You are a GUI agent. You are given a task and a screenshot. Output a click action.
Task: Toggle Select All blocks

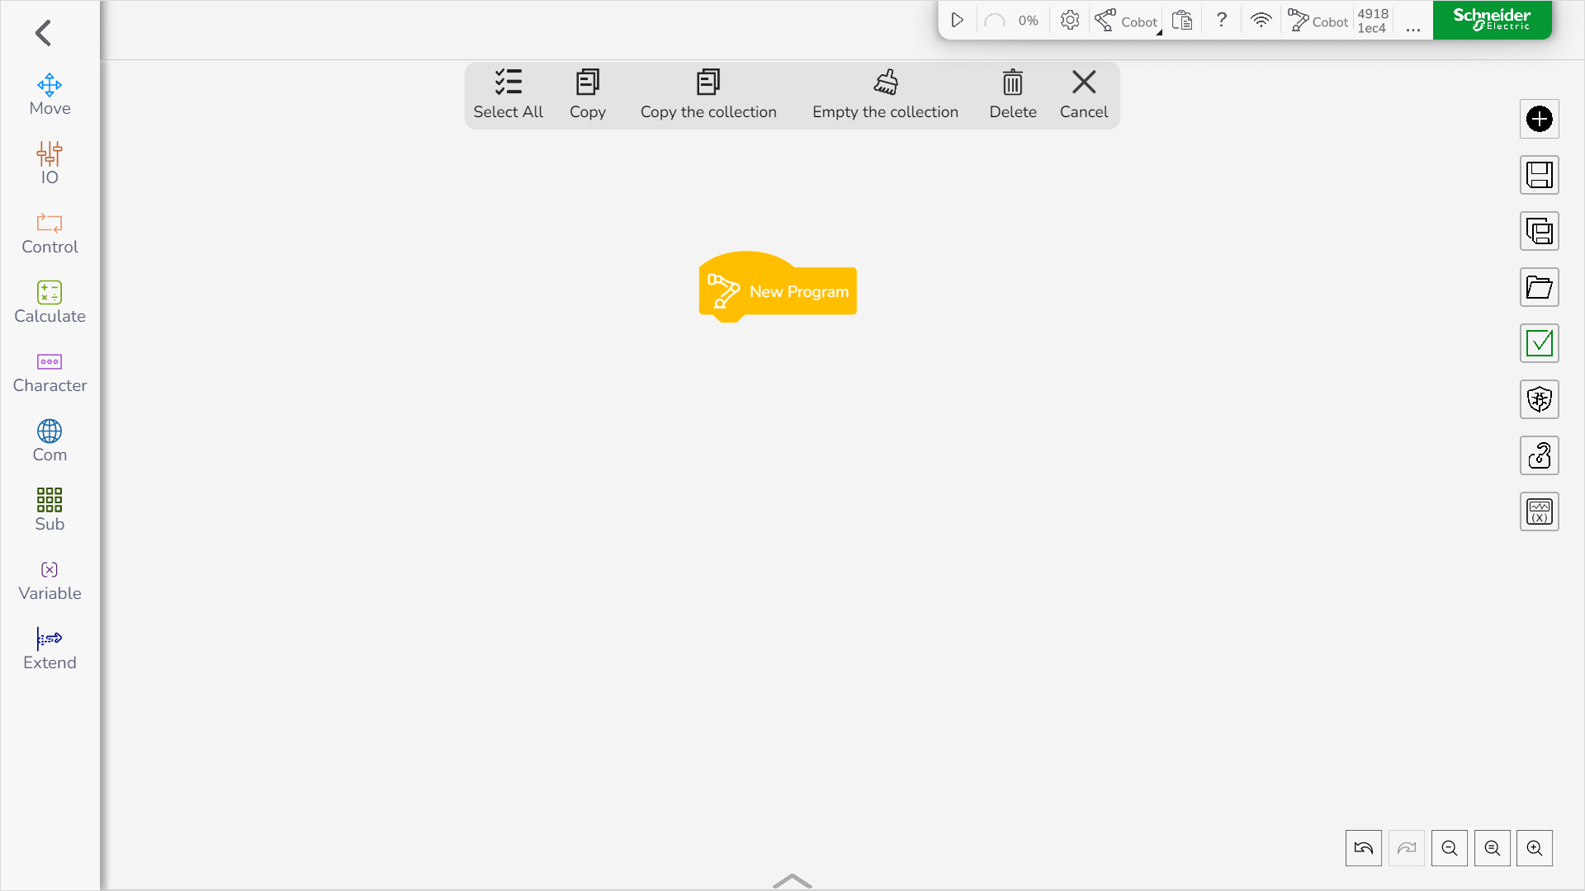coord(508,94)
